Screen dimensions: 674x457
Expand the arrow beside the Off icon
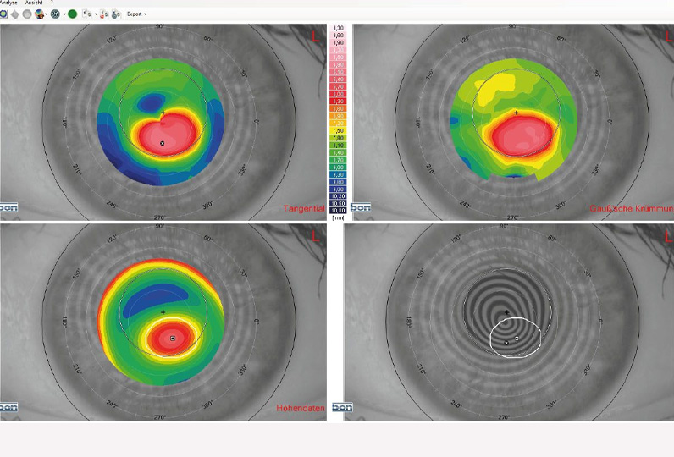pyautogui.click(x=64, y=14)
